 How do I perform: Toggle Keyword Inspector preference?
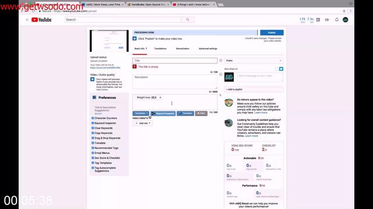point(93,123)
